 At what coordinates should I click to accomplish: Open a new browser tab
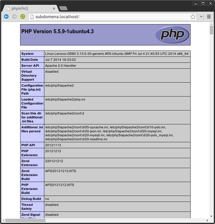pyautogui.click(x=63, y=9)
